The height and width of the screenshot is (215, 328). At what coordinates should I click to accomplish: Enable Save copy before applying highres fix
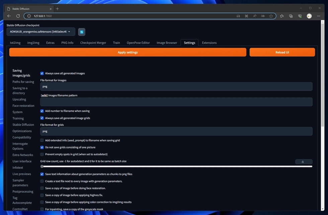point(42,195)
